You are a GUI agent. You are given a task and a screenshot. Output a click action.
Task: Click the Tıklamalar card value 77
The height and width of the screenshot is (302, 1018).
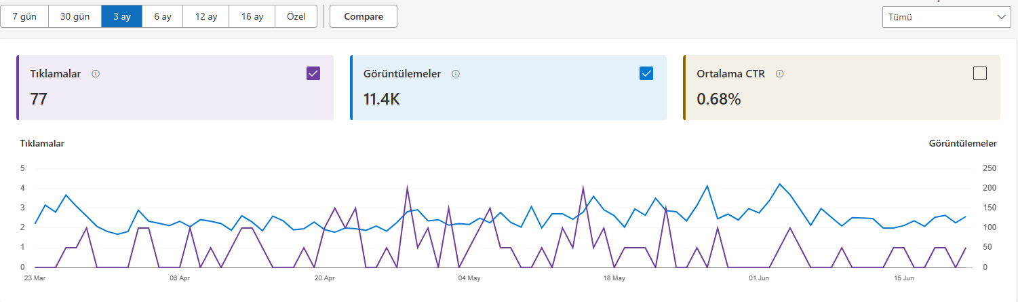tap(39, 99)
